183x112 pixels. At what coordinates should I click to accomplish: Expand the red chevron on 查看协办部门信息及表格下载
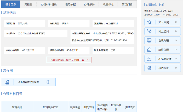(x=88, y=60)
